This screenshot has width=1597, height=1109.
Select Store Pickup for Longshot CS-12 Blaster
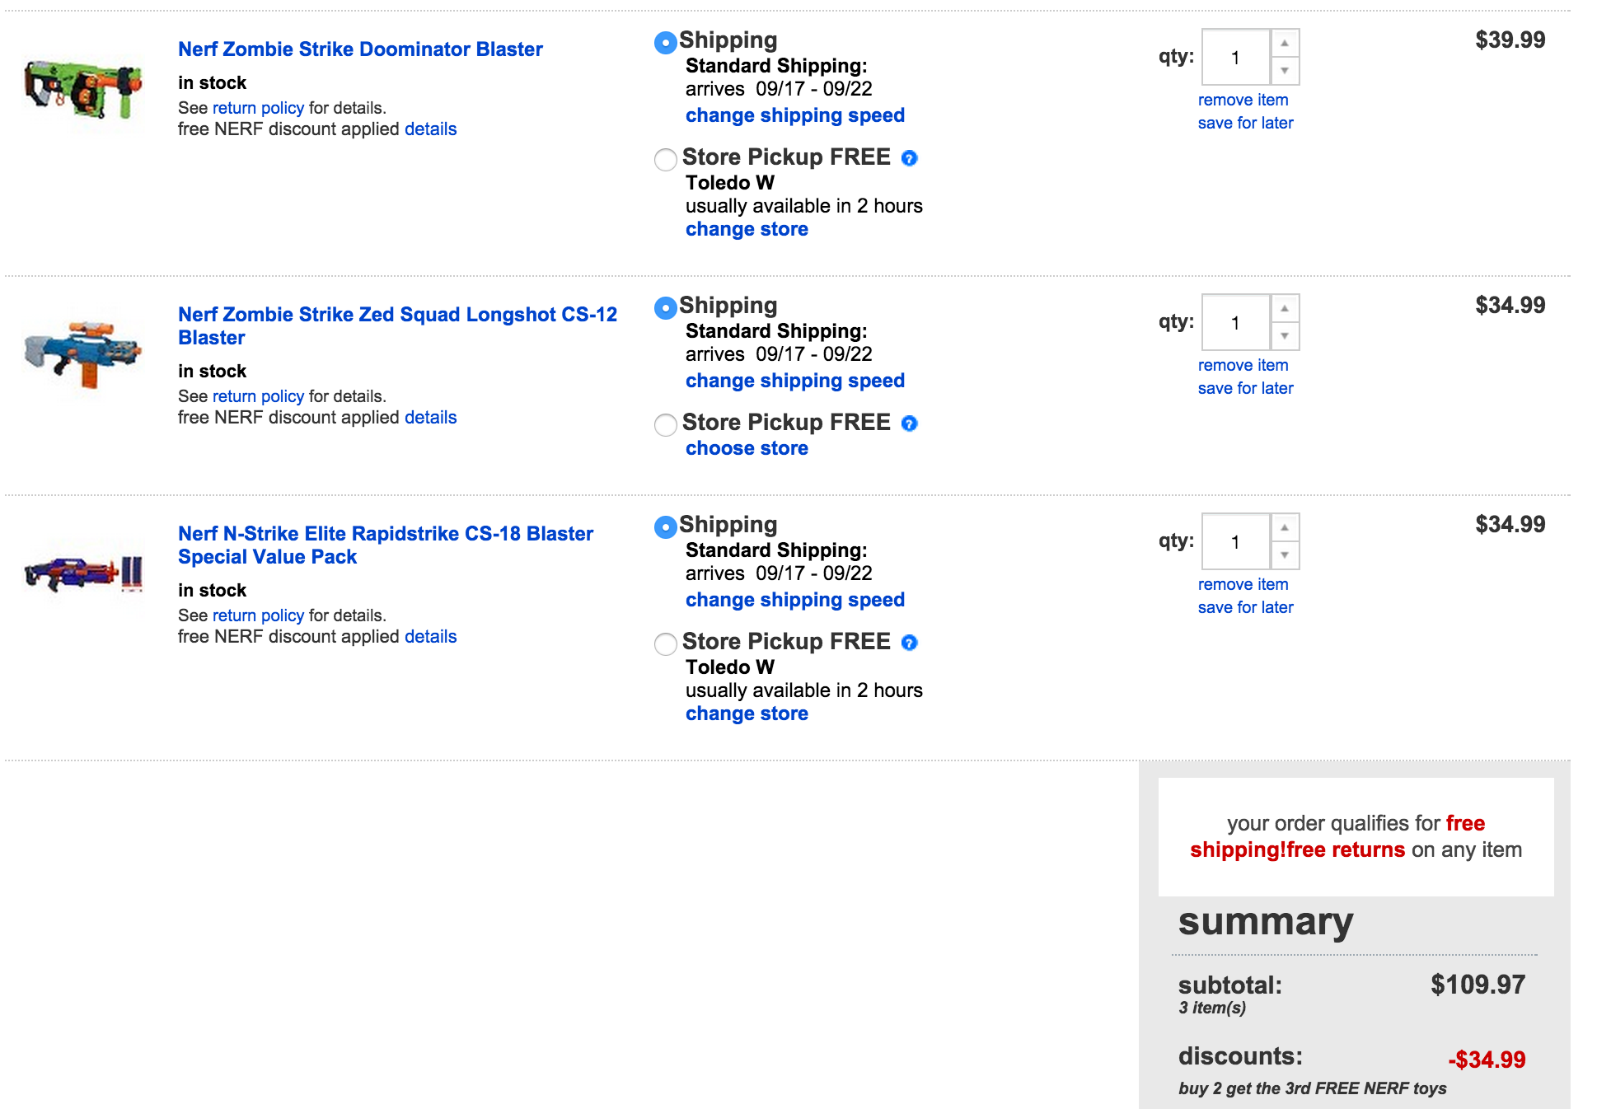665,424
